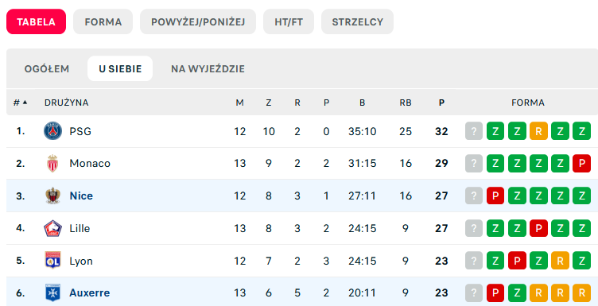Click the PSG club crest icon

click(x=52, y=131)
